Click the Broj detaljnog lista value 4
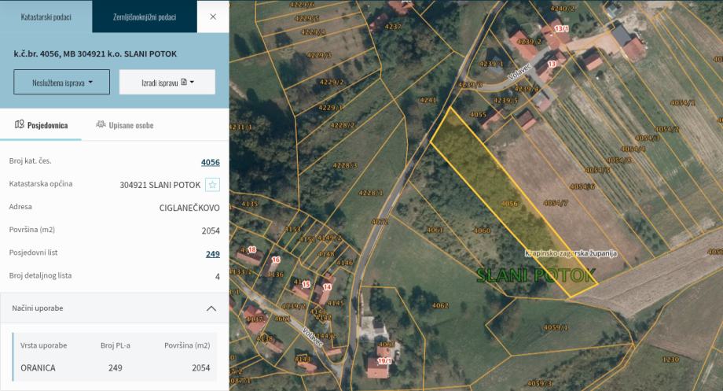This screenshot has height=391, width=723. point(217,276)
